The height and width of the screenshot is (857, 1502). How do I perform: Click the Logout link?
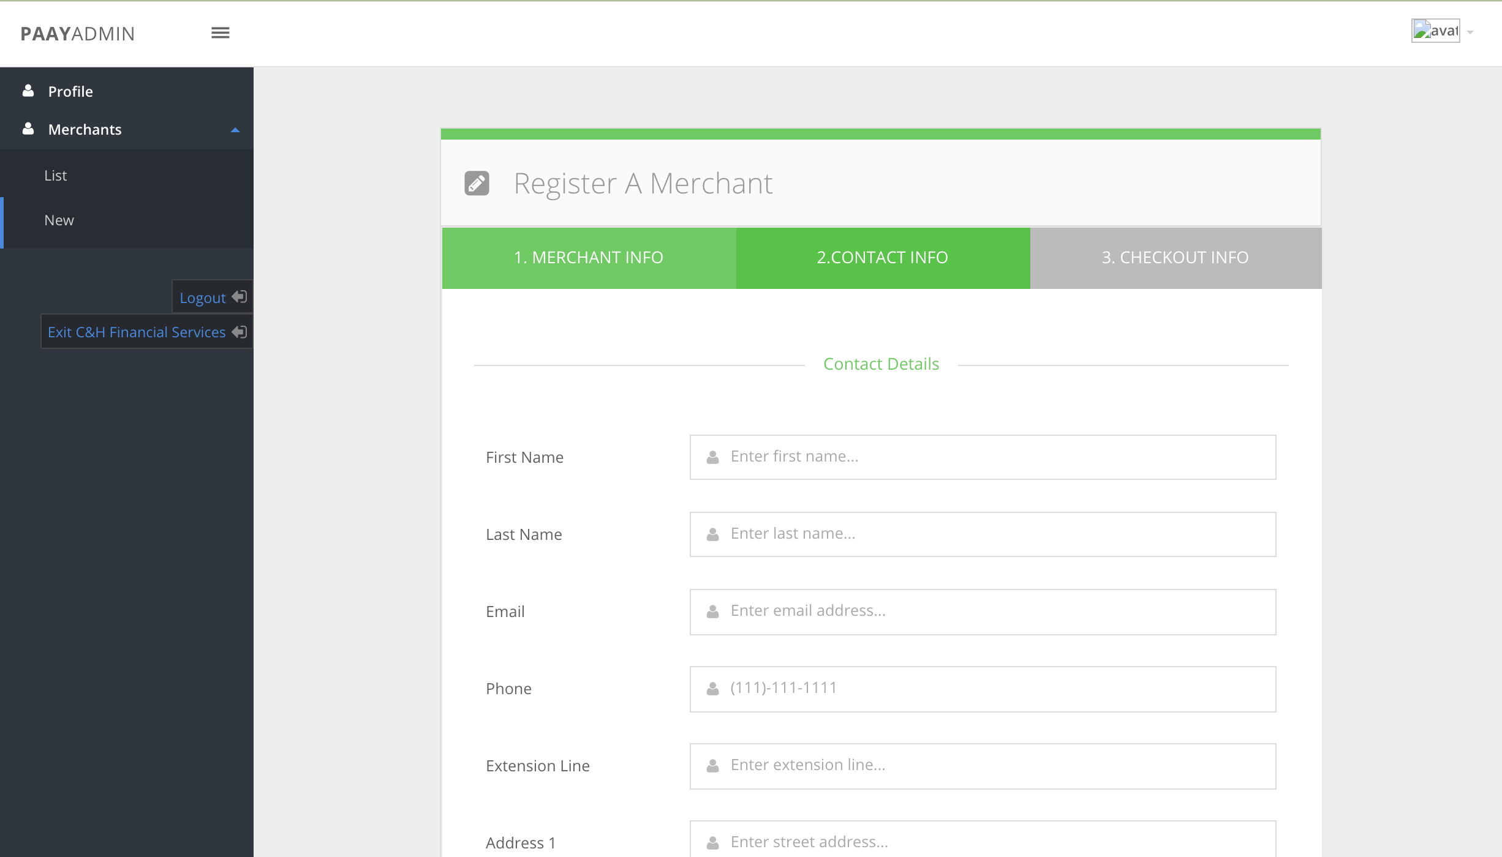pyautogui.click(x=202, y=298)
